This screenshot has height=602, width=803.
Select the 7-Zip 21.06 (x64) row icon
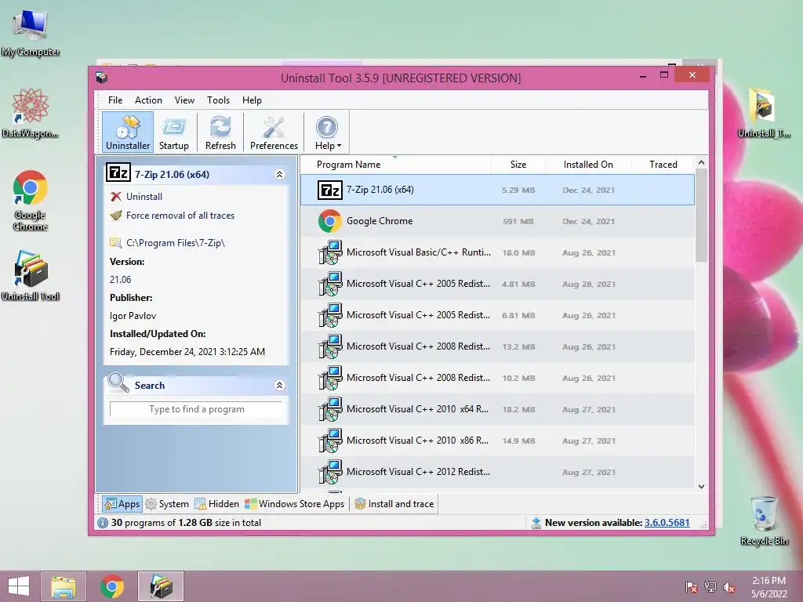[x=330, y=190]
